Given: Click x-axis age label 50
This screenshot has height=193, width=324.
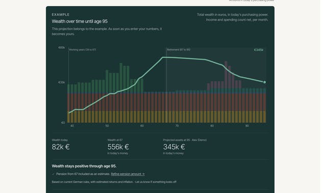Looking at the screenshot, I should (107, 126).
